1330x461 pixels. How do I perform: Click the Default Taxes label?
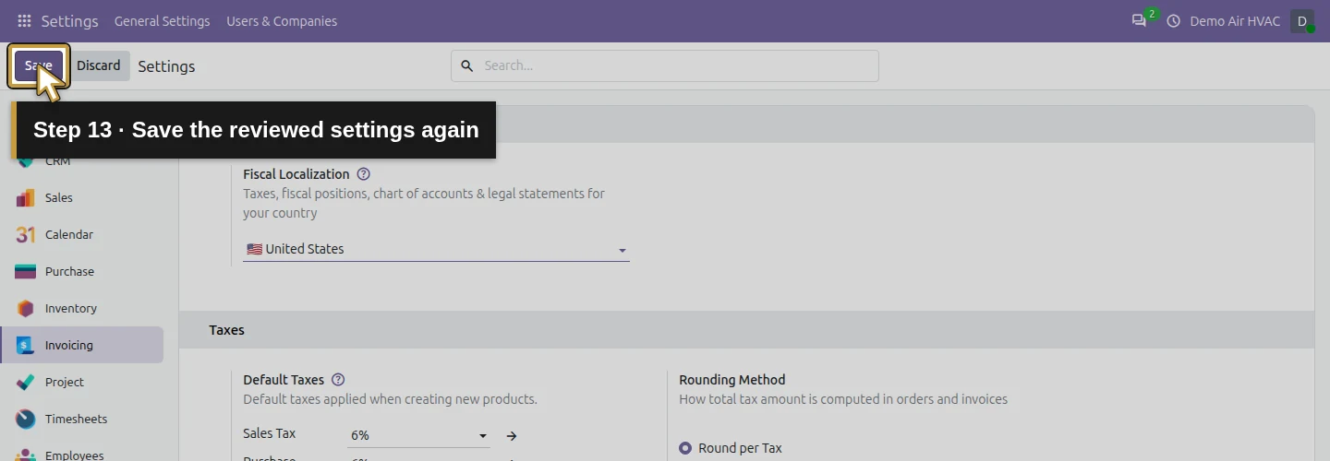(284, 379)
